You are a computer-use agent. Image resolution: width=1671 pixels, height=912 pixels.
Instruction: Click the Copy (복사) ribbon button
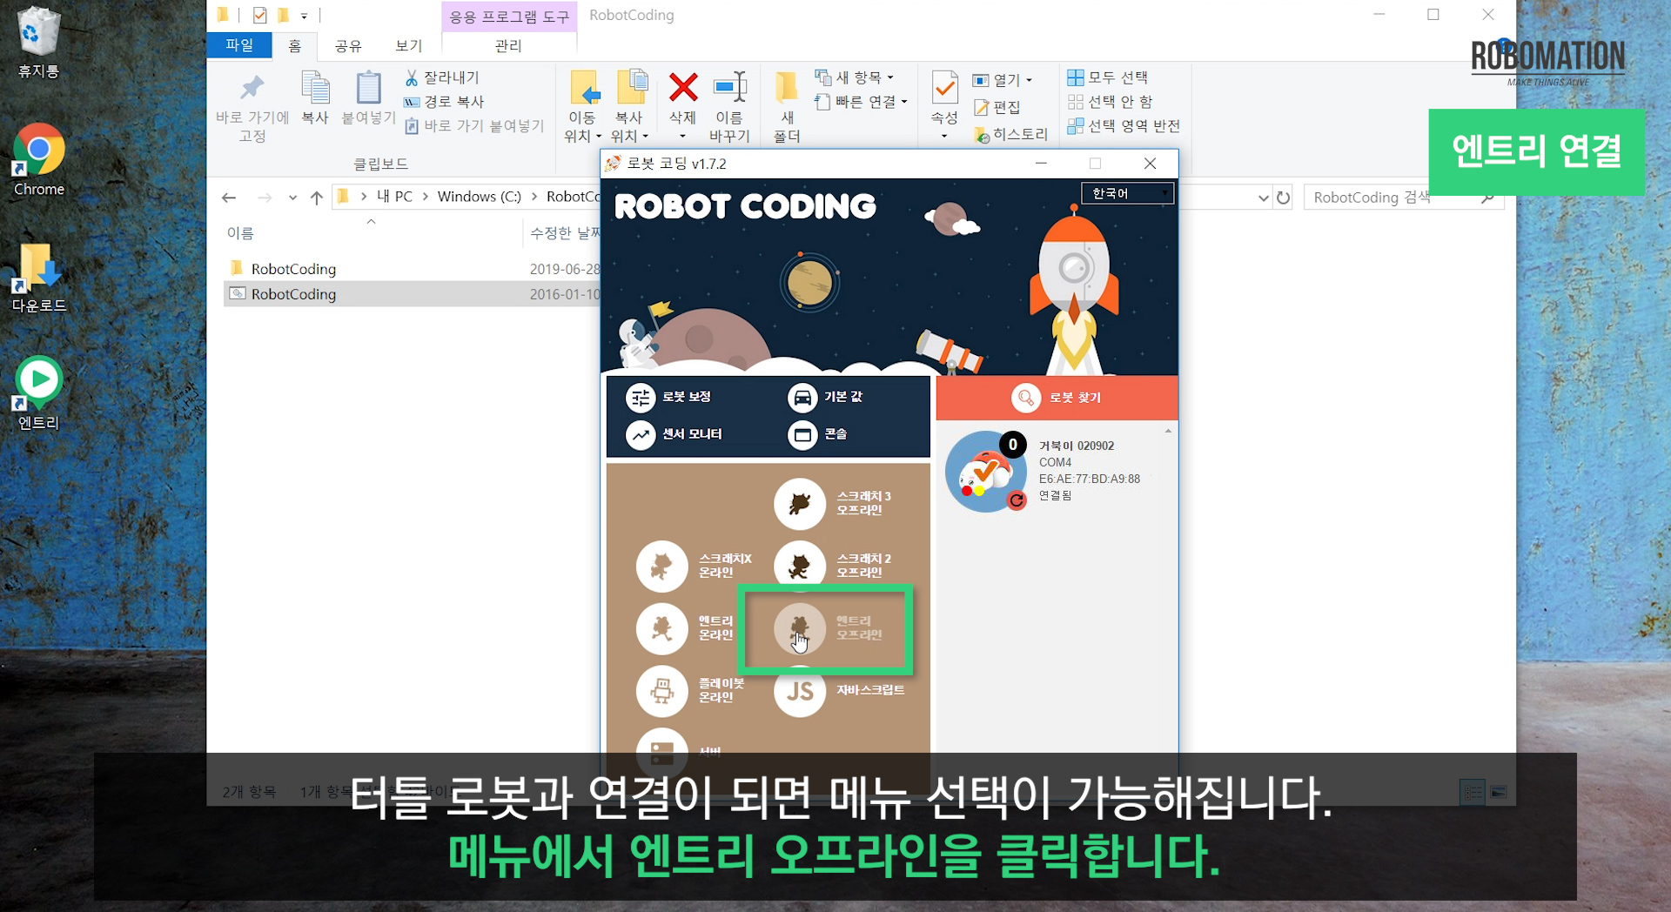(x=315, y=97)
